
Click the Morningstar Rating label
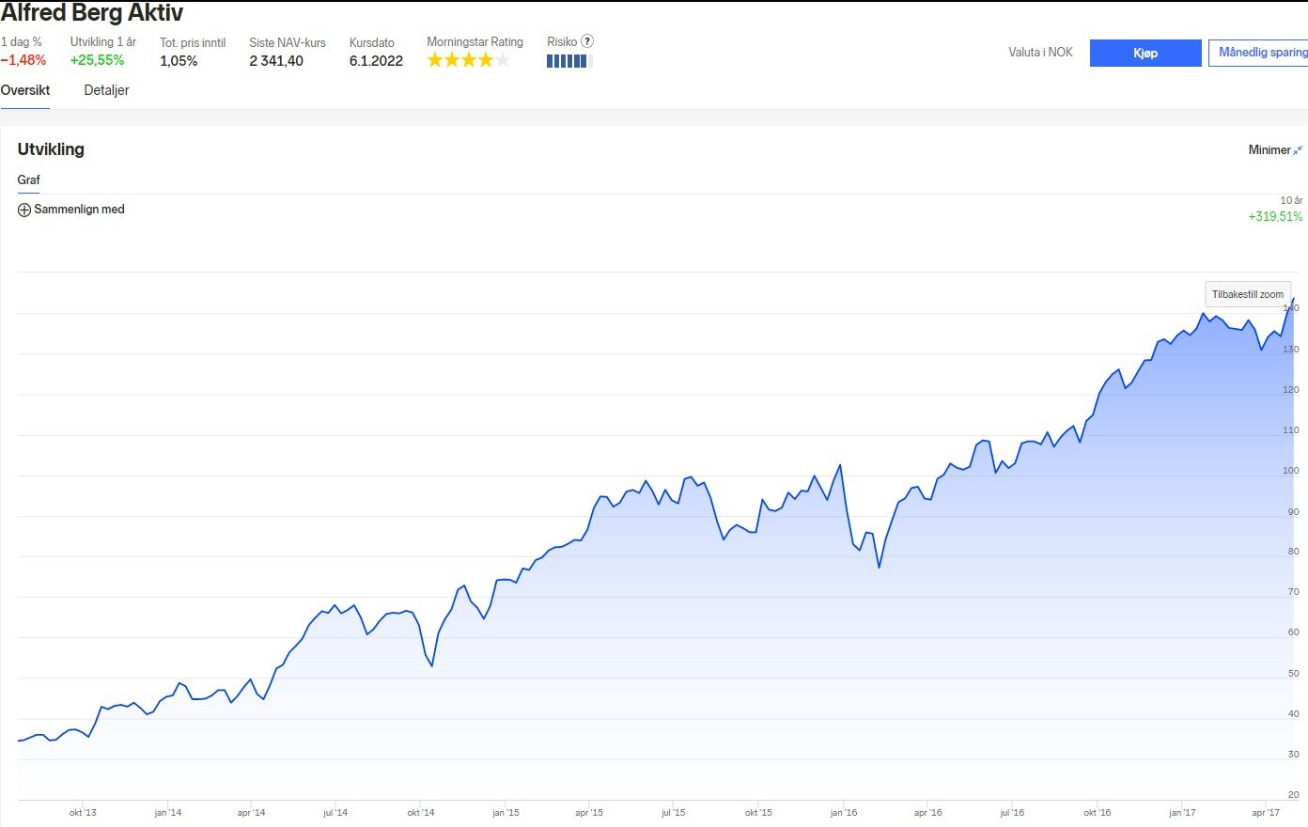475,42
